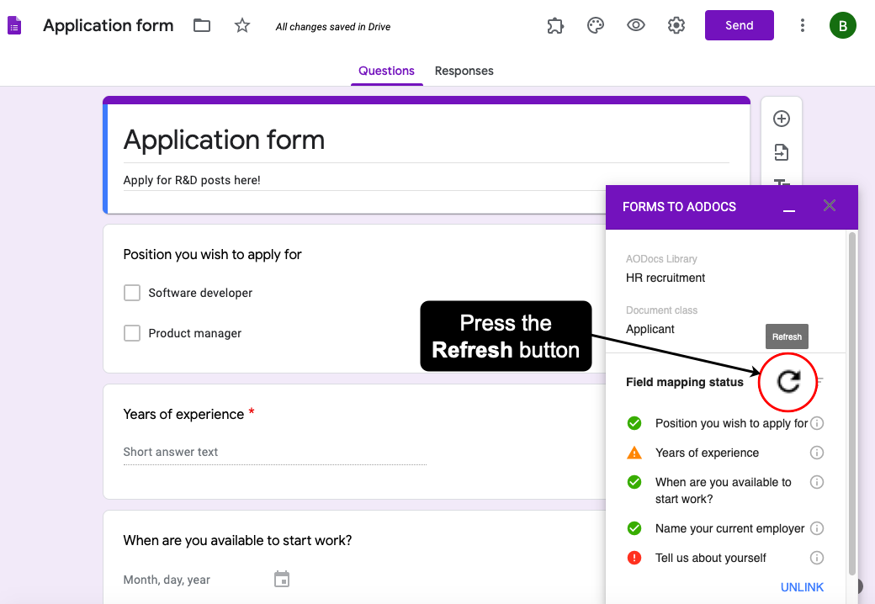Image resolution: width=875 pixels, height=604 pixels.
Task: Click the import questions icon
Action: [x=782, y=152]
